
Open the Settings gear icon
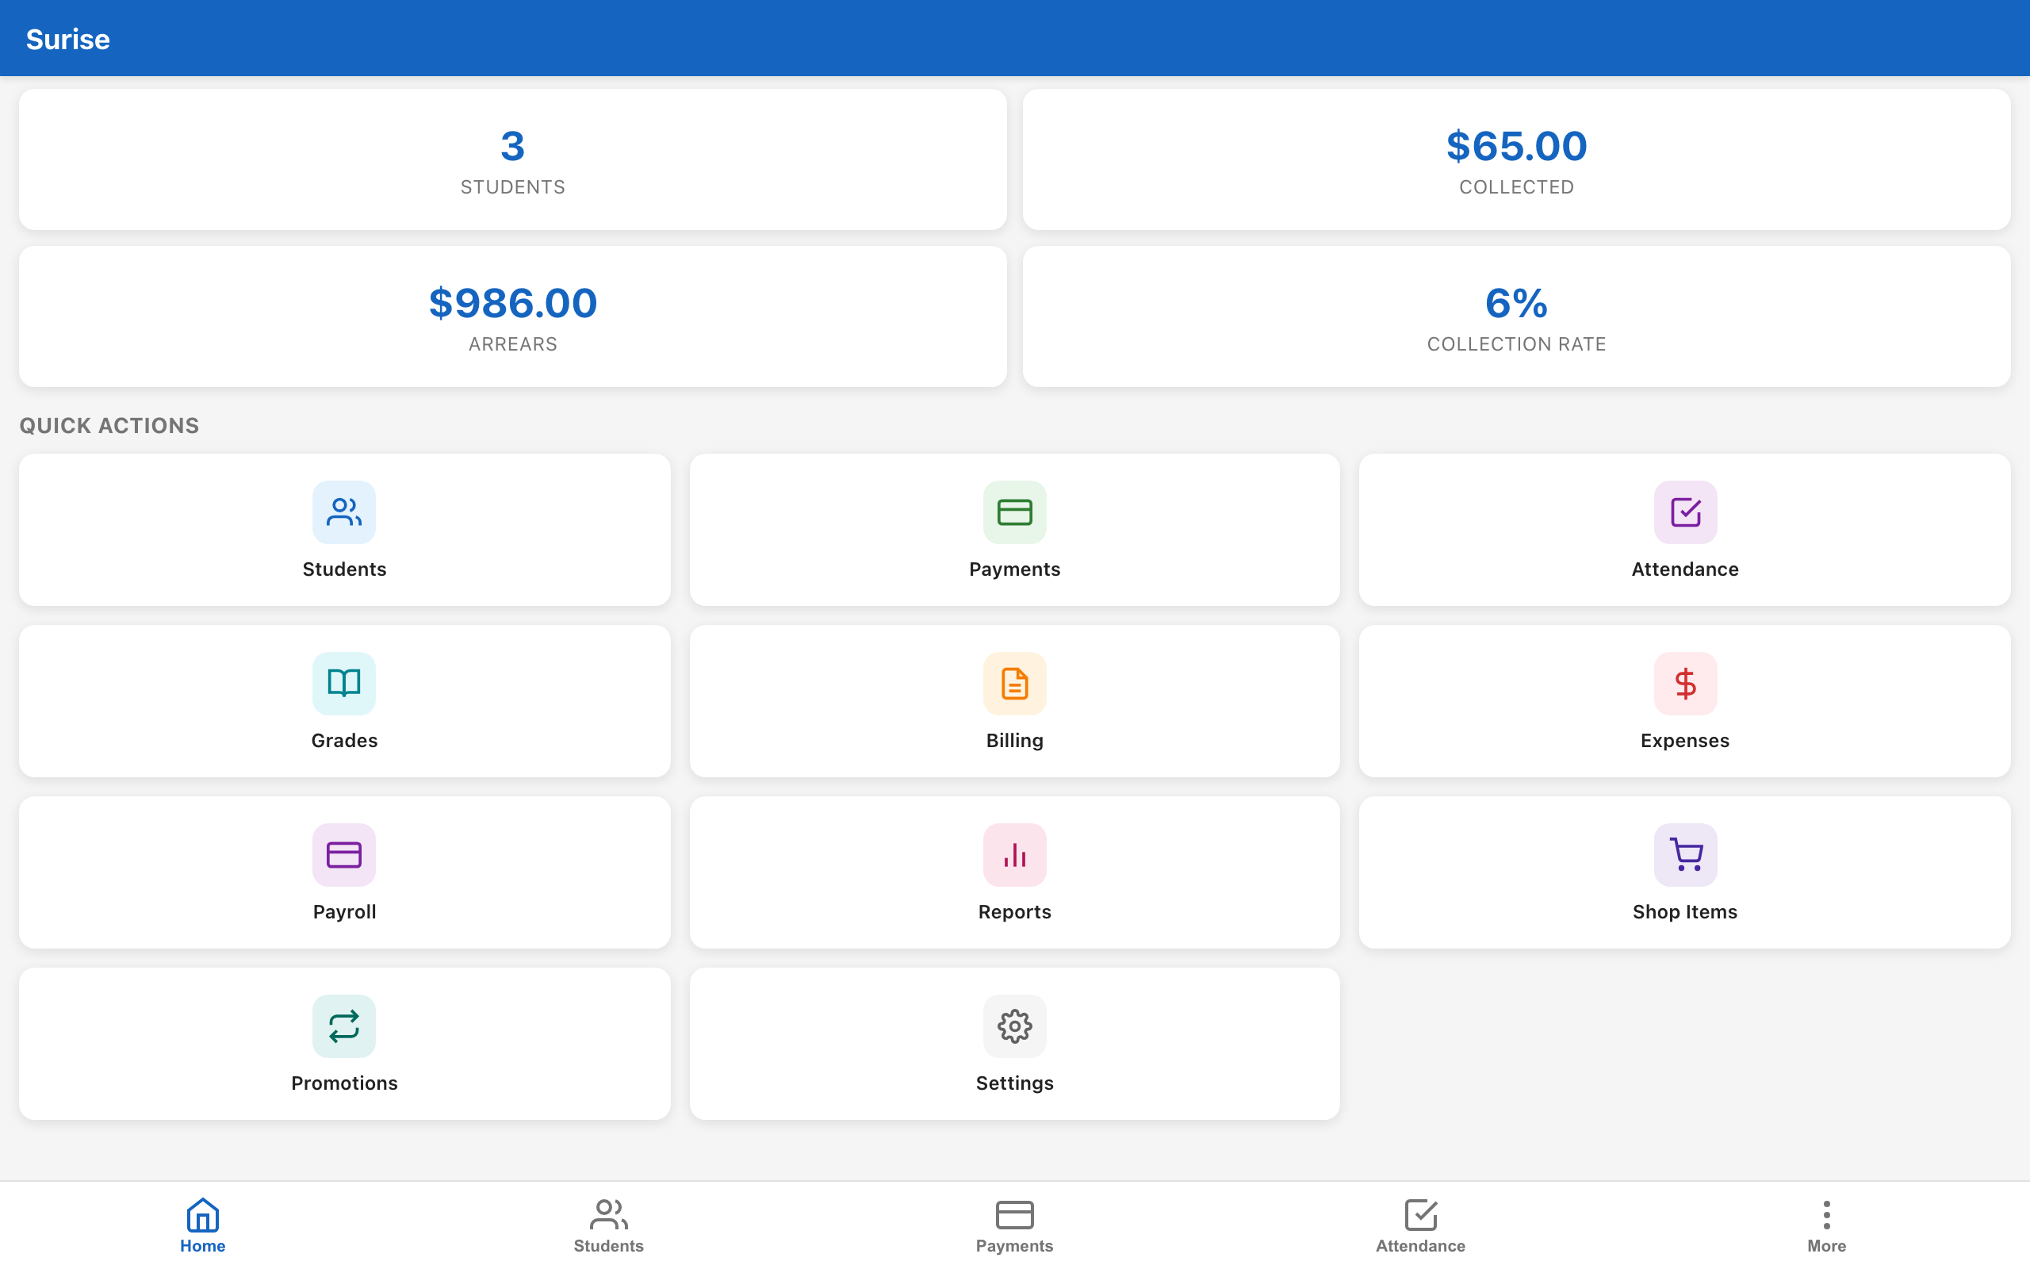[x=1014, y=1026]
